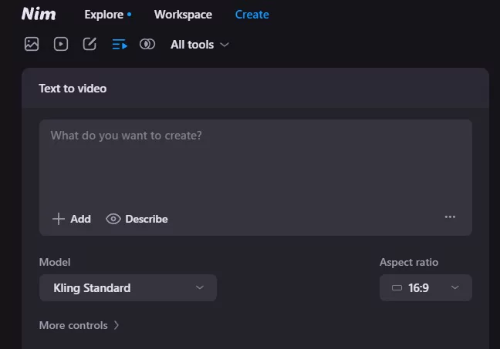This screenshot has width=500, height=349.
Task: Select the image generation tool icon
Action: (x=32, y=44)
